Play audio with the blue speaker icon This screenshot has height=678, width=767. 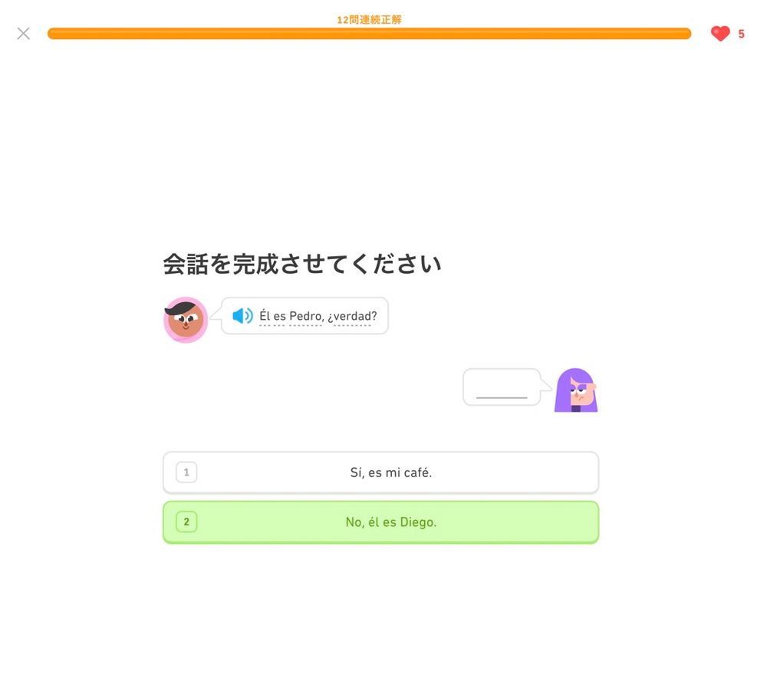[242, 316]
